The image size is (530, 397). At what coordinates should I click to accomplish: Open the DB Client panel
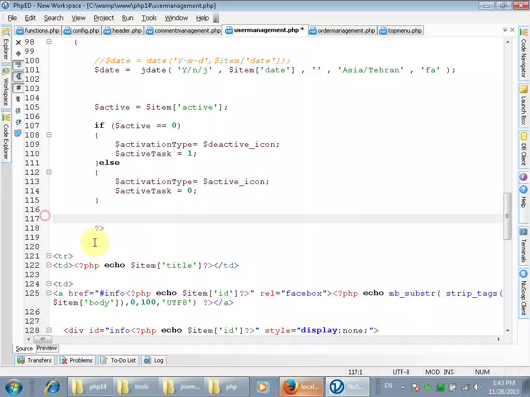point(523,155)
